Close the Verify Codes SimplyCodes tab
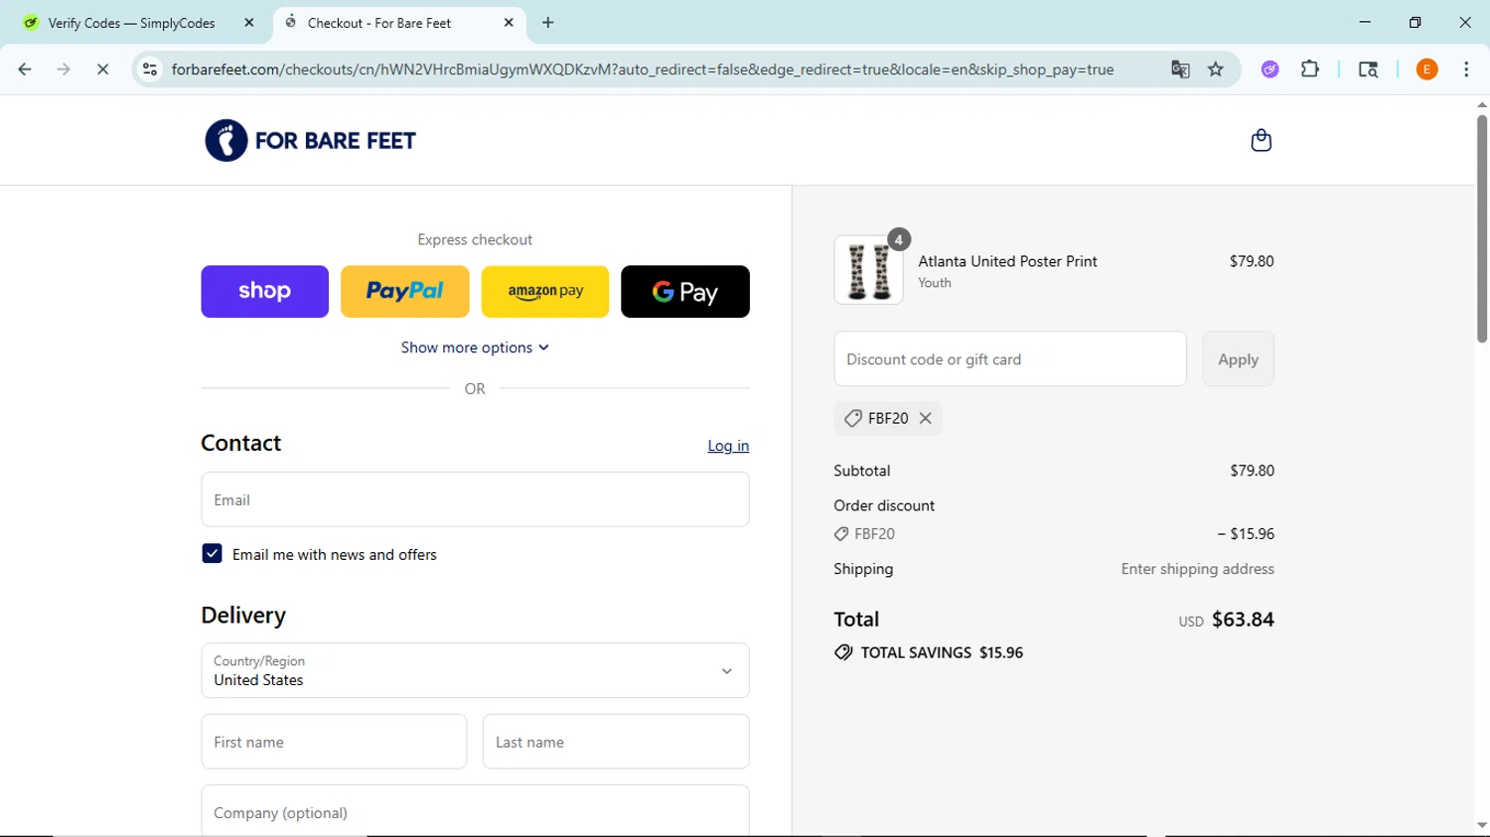The height and width of the screenshot is (837, 1490). pos(249,23)
